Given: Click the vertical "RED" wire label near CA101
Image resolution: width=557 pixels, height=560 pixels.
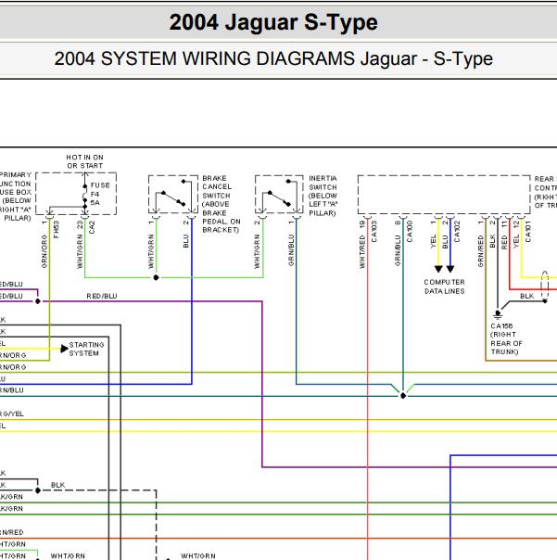Looking at the screenshot, I should click(x=504, y=242).
